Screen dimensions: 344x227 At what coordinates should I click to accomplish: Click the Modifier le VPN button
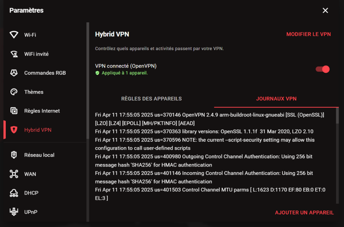(x=309, y=34)
